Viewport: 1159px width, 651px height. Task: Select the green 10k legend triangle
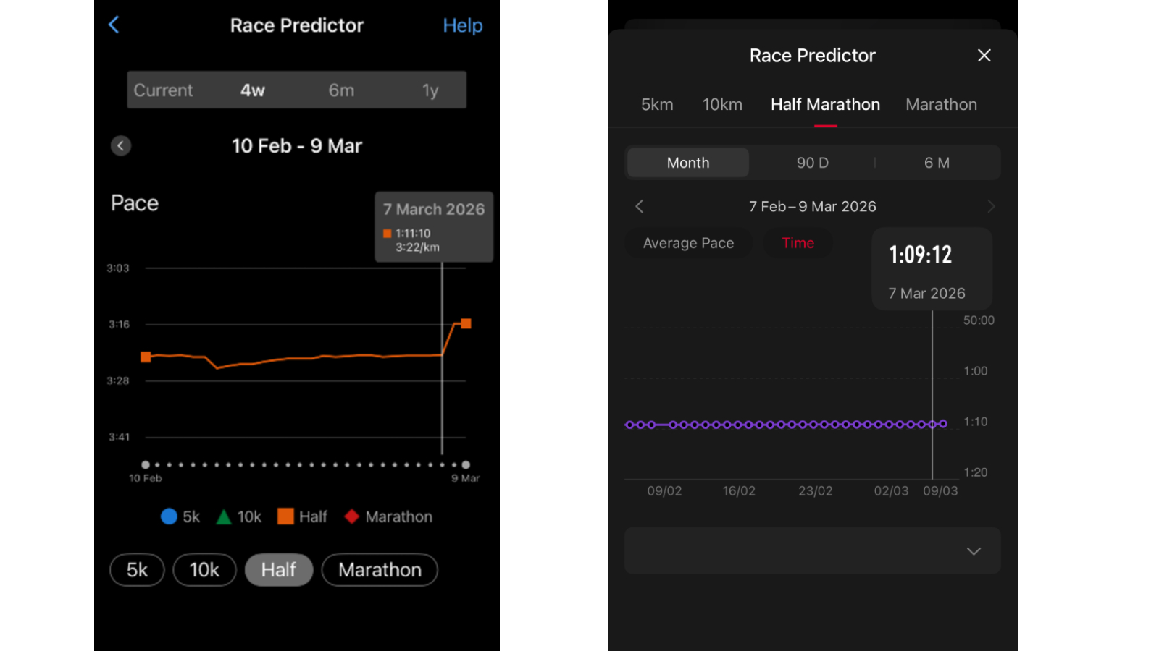coord(223,516)
